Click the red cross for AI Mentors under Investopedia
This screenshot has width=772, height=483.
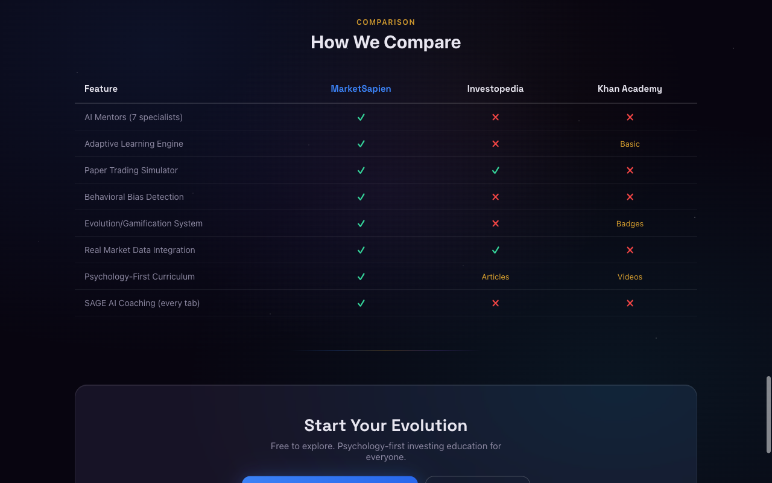[x=495, y=117]
